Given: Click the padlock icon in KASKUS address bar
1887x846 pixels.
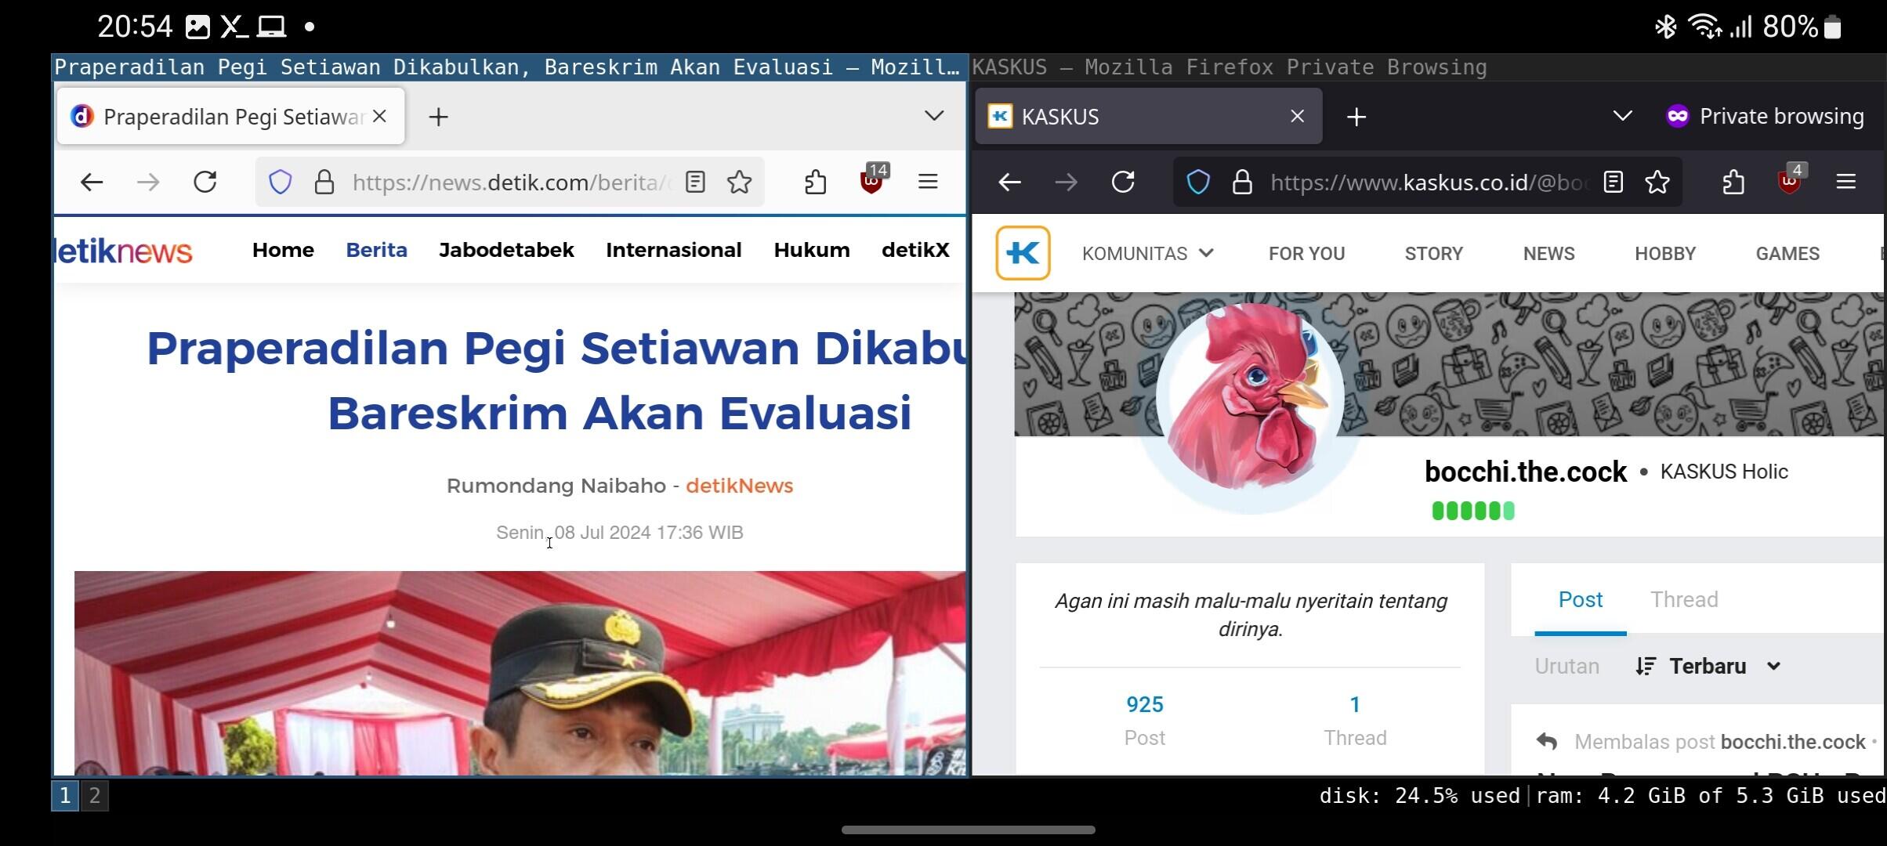Looking at the screenshot, I should [1242, 183].
